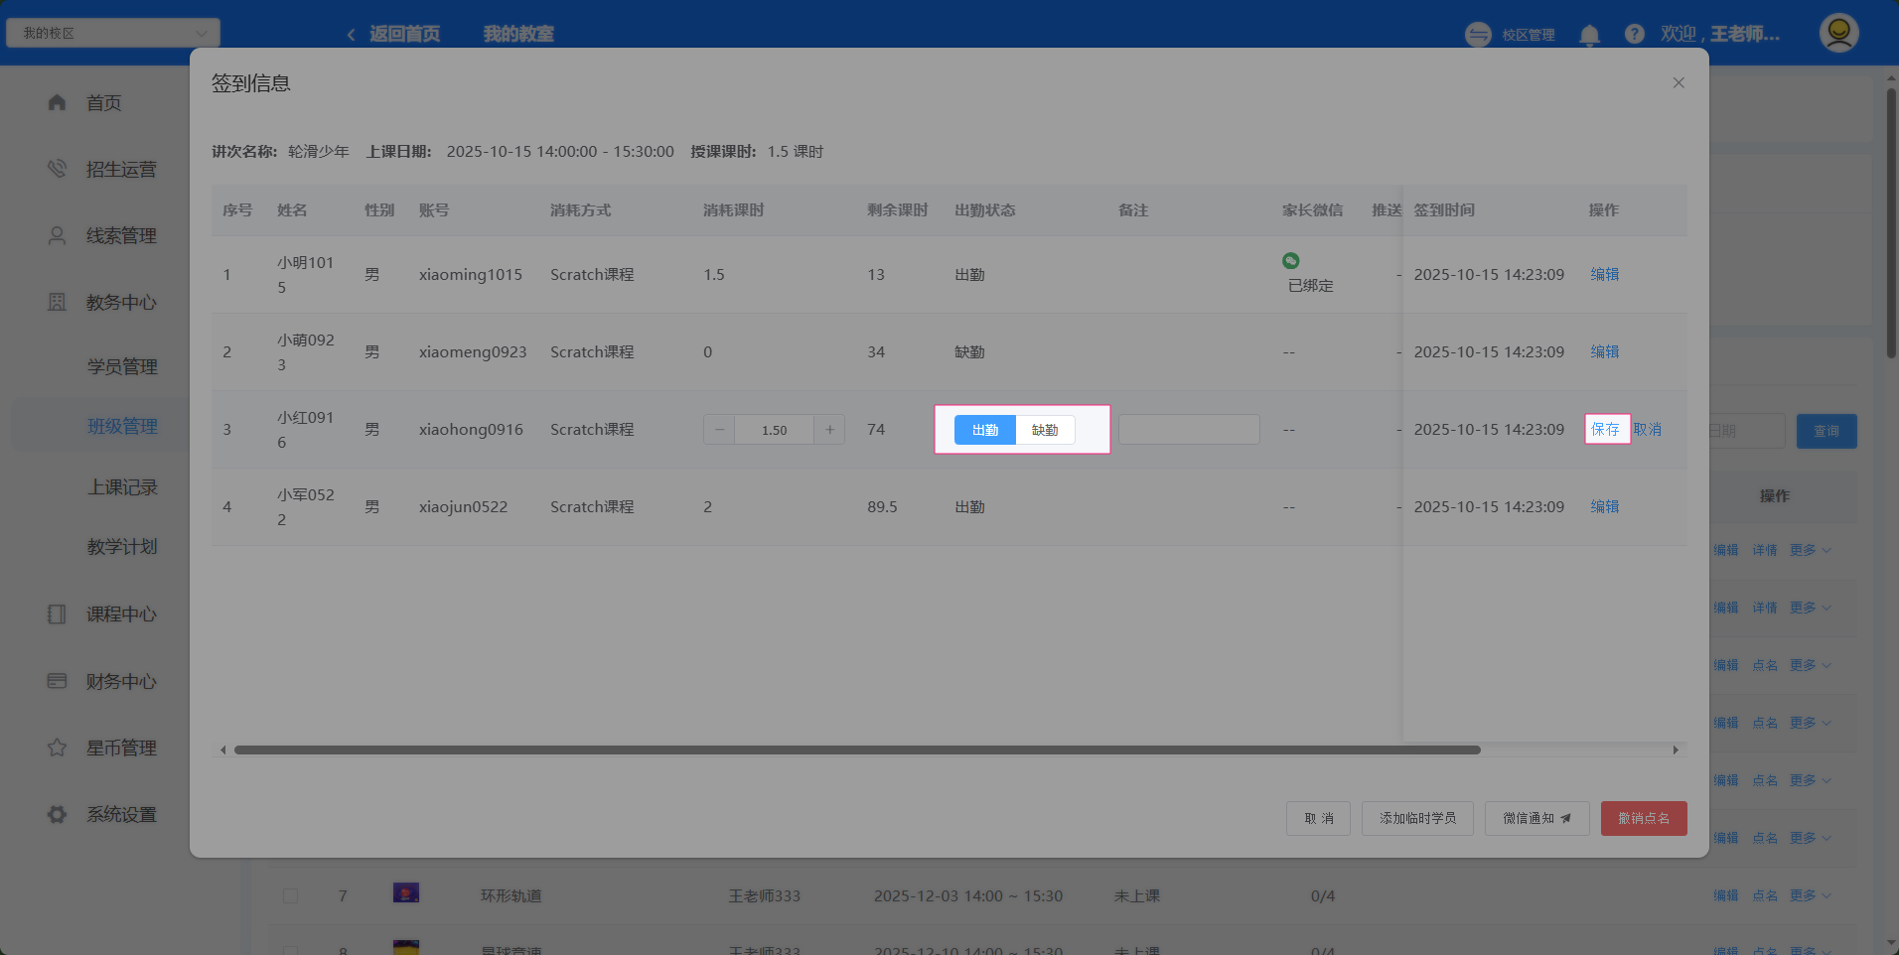Tick the checkbox for the 环形轨道 row
The height and width of the screenshot is (955, 1899).
[290, 895]
